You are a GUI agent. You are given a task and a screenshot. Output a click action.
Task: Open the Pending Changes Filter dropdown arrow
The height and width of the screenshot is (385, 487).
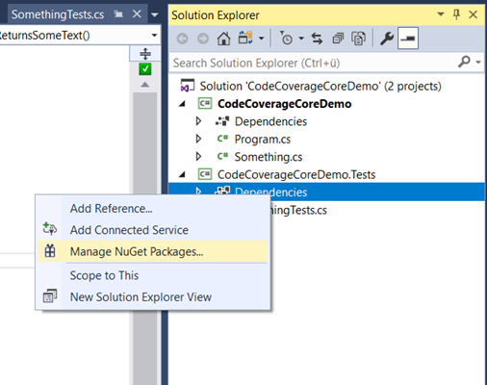(x=301, y=38)
